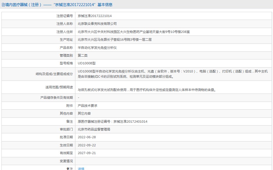Click the document icon before the page title
The height and width of the screenshot is (170, 273).
pyautogui.click(x=3, y=5)
